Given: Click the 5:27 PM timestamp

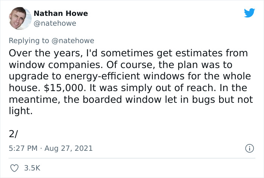Looking at the screenshot, I should click(23, 148).
